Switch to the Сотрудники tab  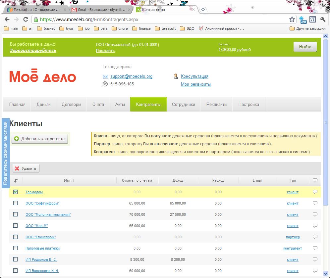[183, 104]
